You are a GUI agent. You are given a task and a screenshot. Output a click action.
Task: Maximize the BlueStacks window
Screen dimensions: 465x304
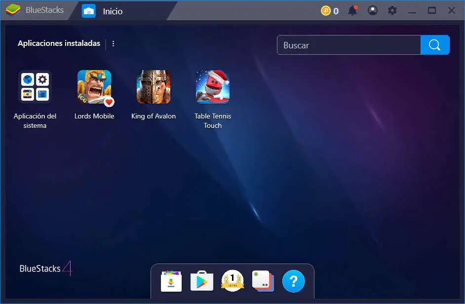(x=432, y=11)
